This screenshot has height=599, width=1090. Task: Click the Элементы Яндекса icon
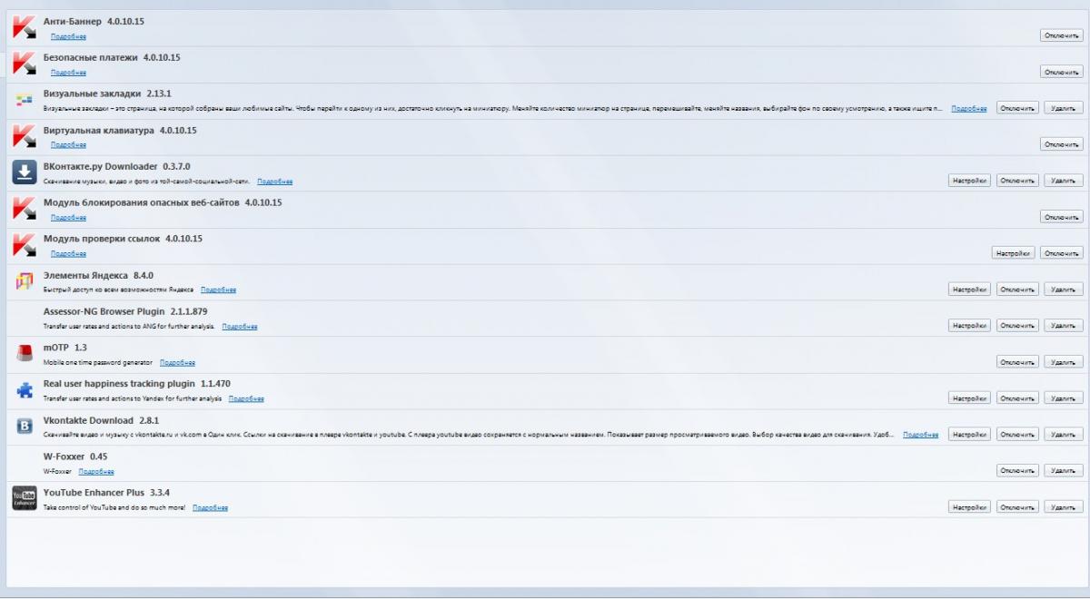pyautogui.click(x=25, y=282)
